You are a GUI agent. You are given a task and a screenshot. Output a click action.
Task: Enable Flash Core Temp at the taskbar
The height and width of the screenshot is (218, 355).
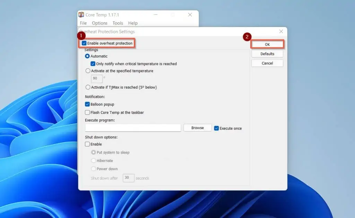[x=87, y=112]
